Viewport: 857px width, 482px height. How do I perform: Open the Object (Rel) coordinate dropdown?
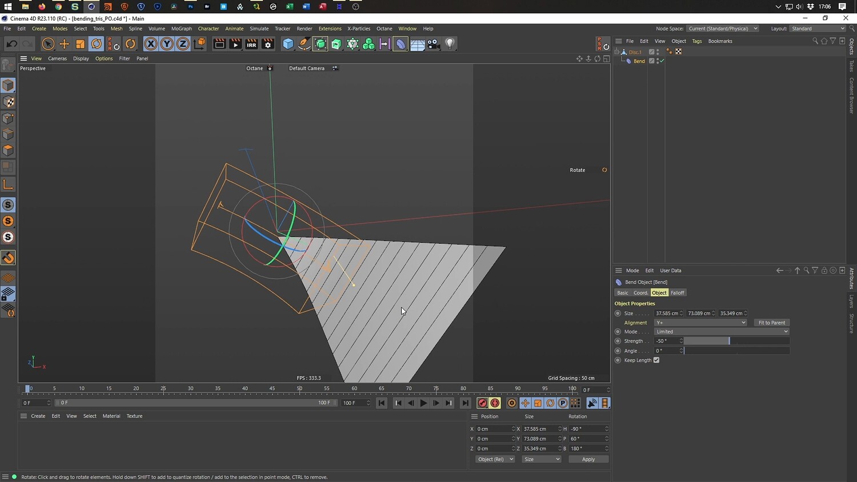[495, 459]
